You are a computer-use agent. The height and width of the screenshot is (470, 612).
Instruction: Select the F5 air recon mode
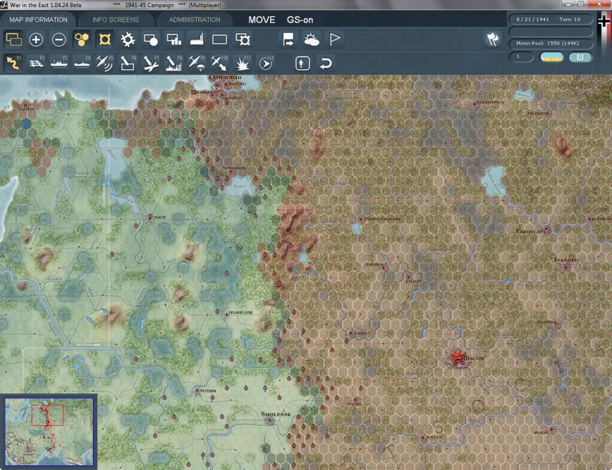[105, 63]
